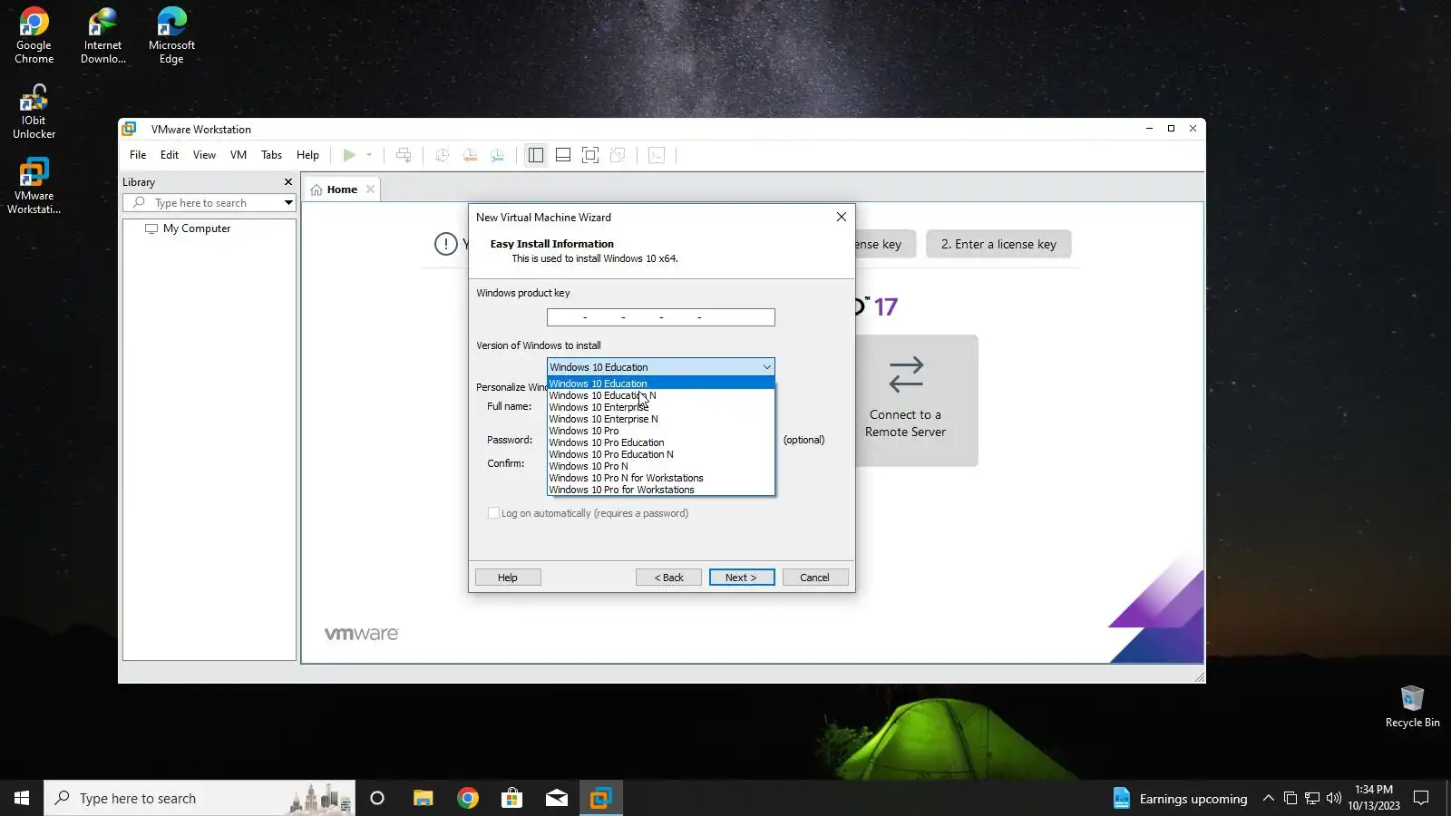Open the File menu in VMware Workstation
1451x816 pixels.
point(138,155)
